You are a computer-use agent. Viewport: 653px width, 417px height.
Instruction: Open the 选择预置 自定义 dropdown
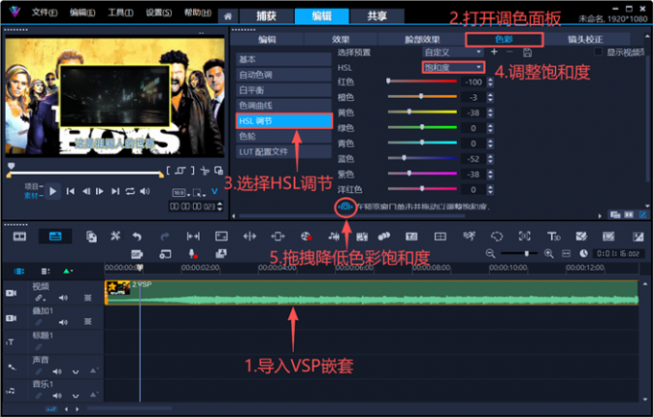452,52
